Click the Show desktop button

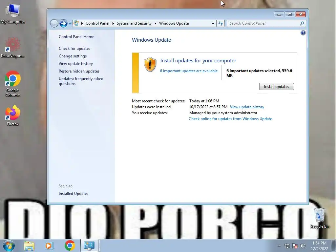tap(333, 245)
